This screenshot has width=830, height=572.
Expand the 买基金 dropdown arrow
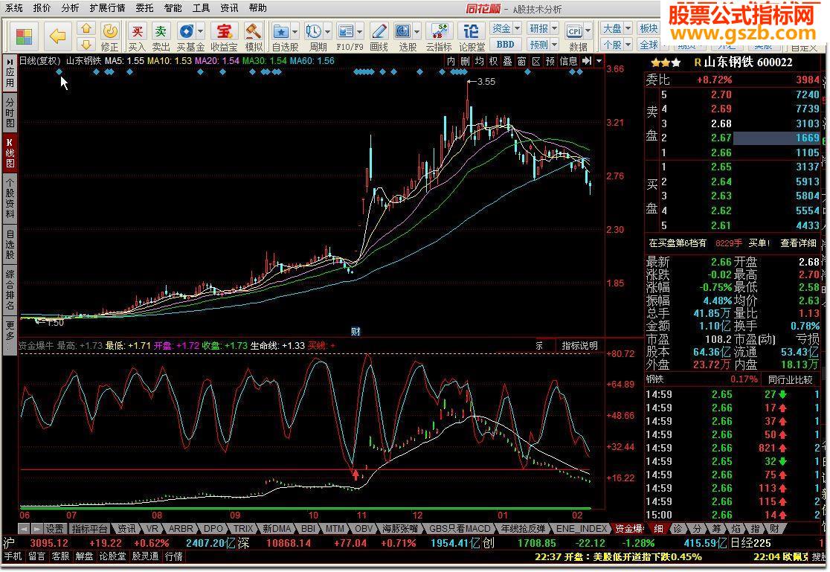[200, 31]
